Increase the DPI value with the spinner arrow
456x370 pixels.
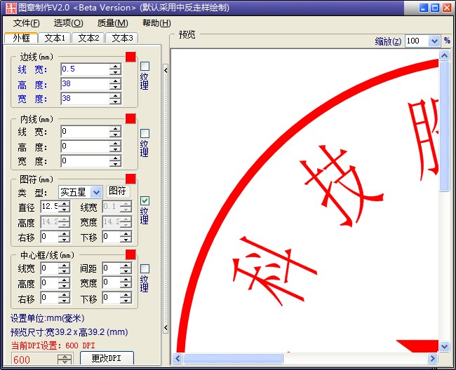65,357
